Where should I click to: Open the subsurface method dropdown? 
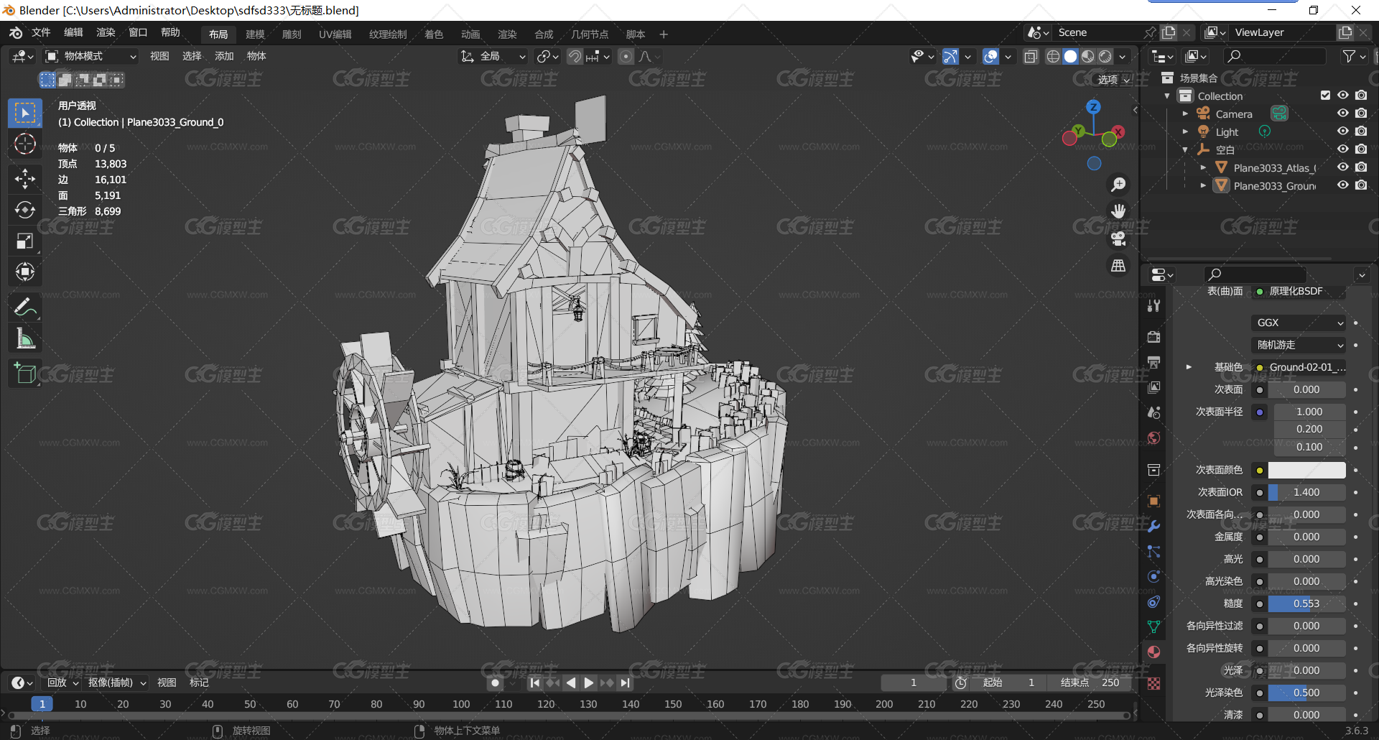tap(1299, 345)
